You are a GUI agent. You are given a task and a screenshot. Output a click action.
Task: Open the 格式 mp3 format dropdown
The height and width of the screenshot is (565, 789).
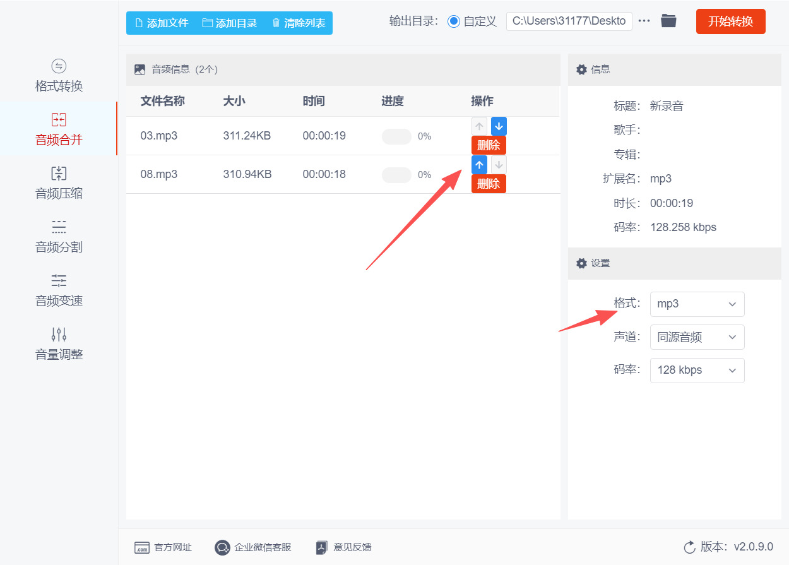(697, 304)
